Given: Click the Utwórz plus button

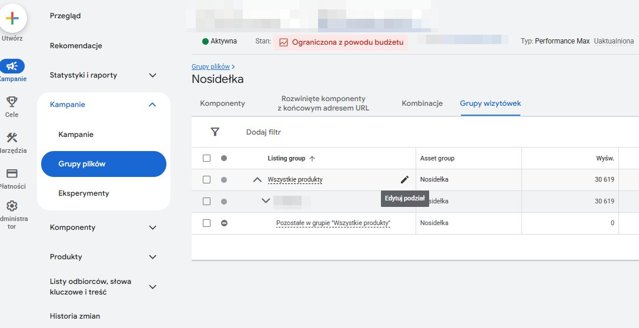Looking at the screenshot, I should (x=12, y=18).
